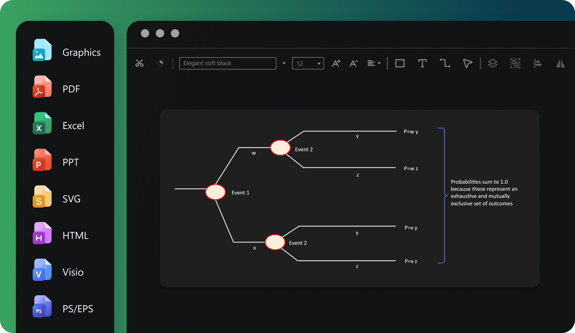
Task: Toggle the increase font size icon
Action: tap(337, 63)
